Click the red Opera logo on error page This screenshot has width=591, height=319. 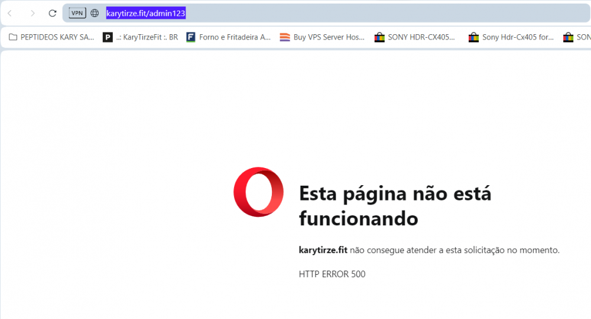pyautogui.click(x=259, y=192)
